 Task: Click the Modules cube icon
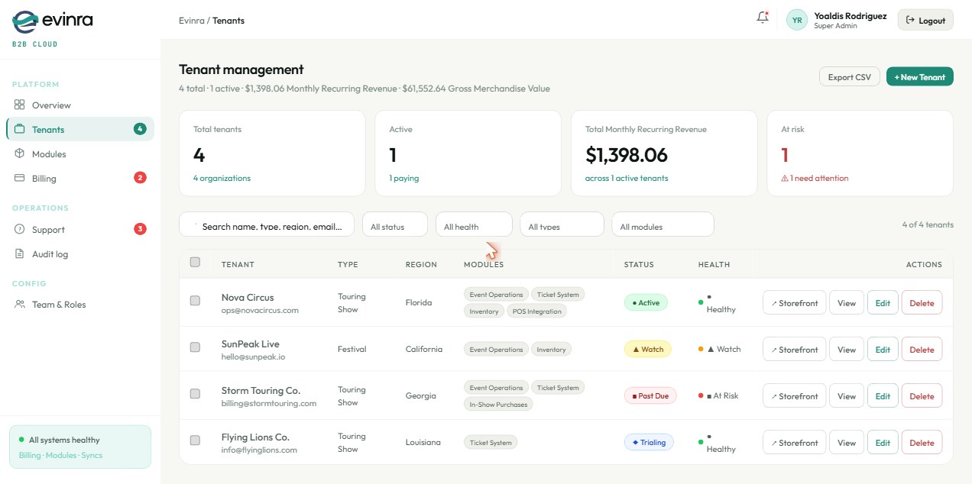(x=20, y=154)
